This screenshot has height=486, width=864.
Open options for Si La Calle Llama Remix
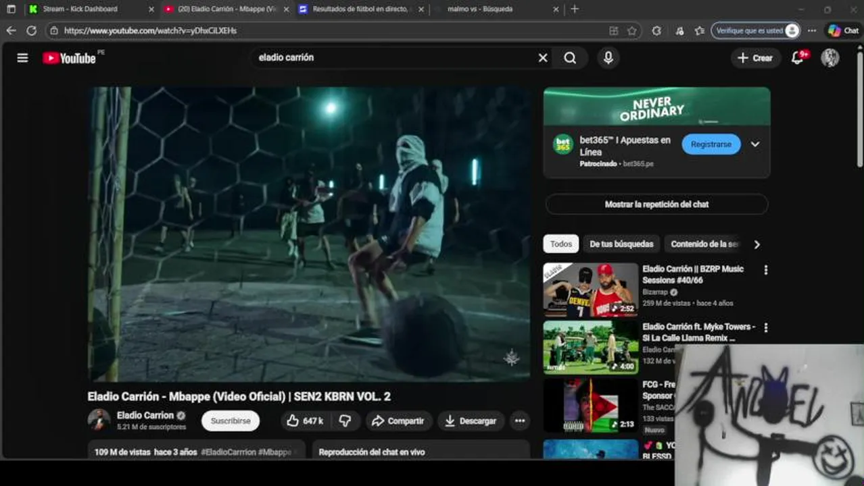click(766, 328)
